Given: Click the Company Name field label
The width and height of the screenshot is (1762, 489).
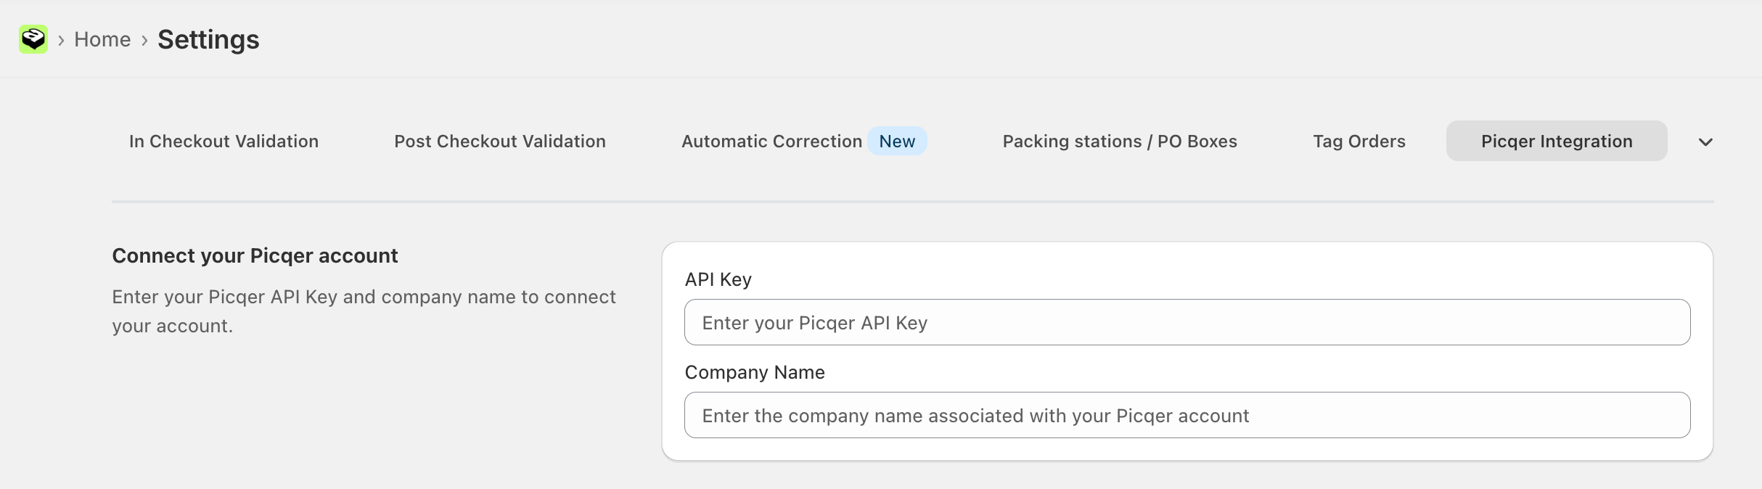Looking at the screenshot, I should 755,372.
